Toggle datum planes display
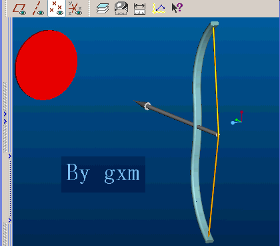This screenshot has height=246, width=280. point(19,8)
